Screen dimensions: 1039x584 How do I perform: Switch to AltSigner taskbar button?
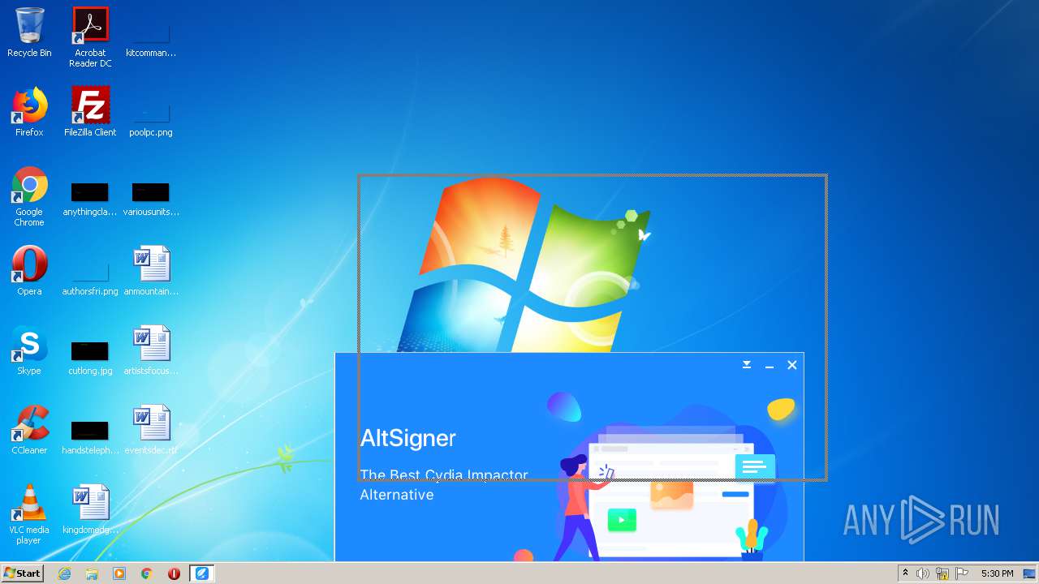tap(201, 573)
